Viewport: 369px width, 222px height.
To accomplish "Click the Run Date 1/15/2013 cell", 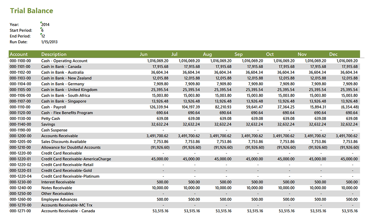I will (49, 42).
